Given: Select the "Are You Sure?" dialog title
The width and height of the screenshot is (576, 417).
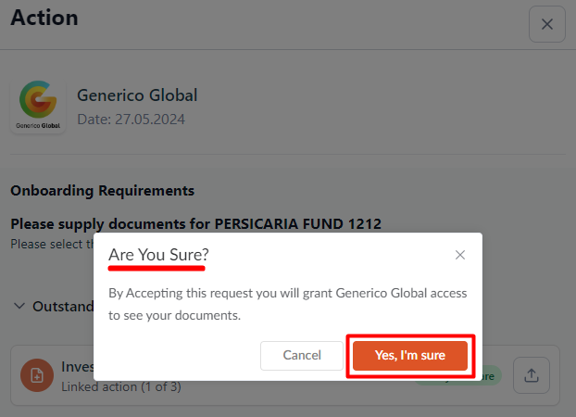Looking at the screenshot, I should pos(158,255).
